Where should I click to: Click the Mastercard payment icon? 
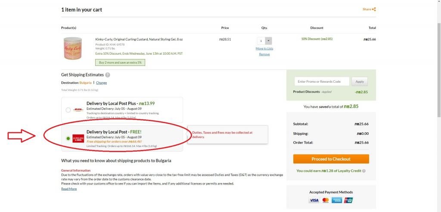click(x=325, y=200)
